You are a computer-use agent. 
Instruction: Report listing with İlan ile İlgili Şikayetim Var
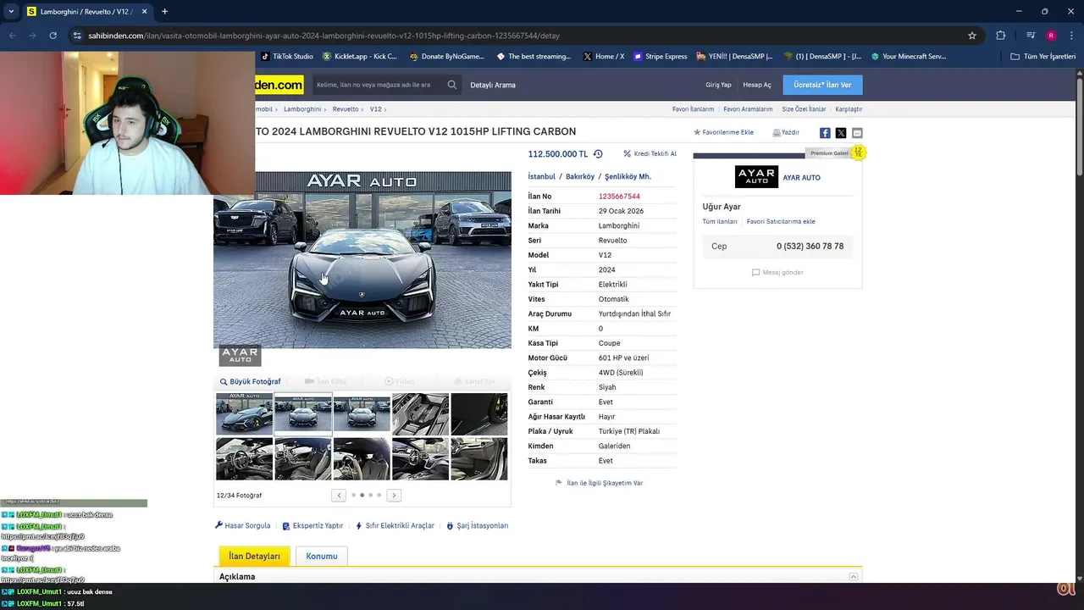(599, 483)
